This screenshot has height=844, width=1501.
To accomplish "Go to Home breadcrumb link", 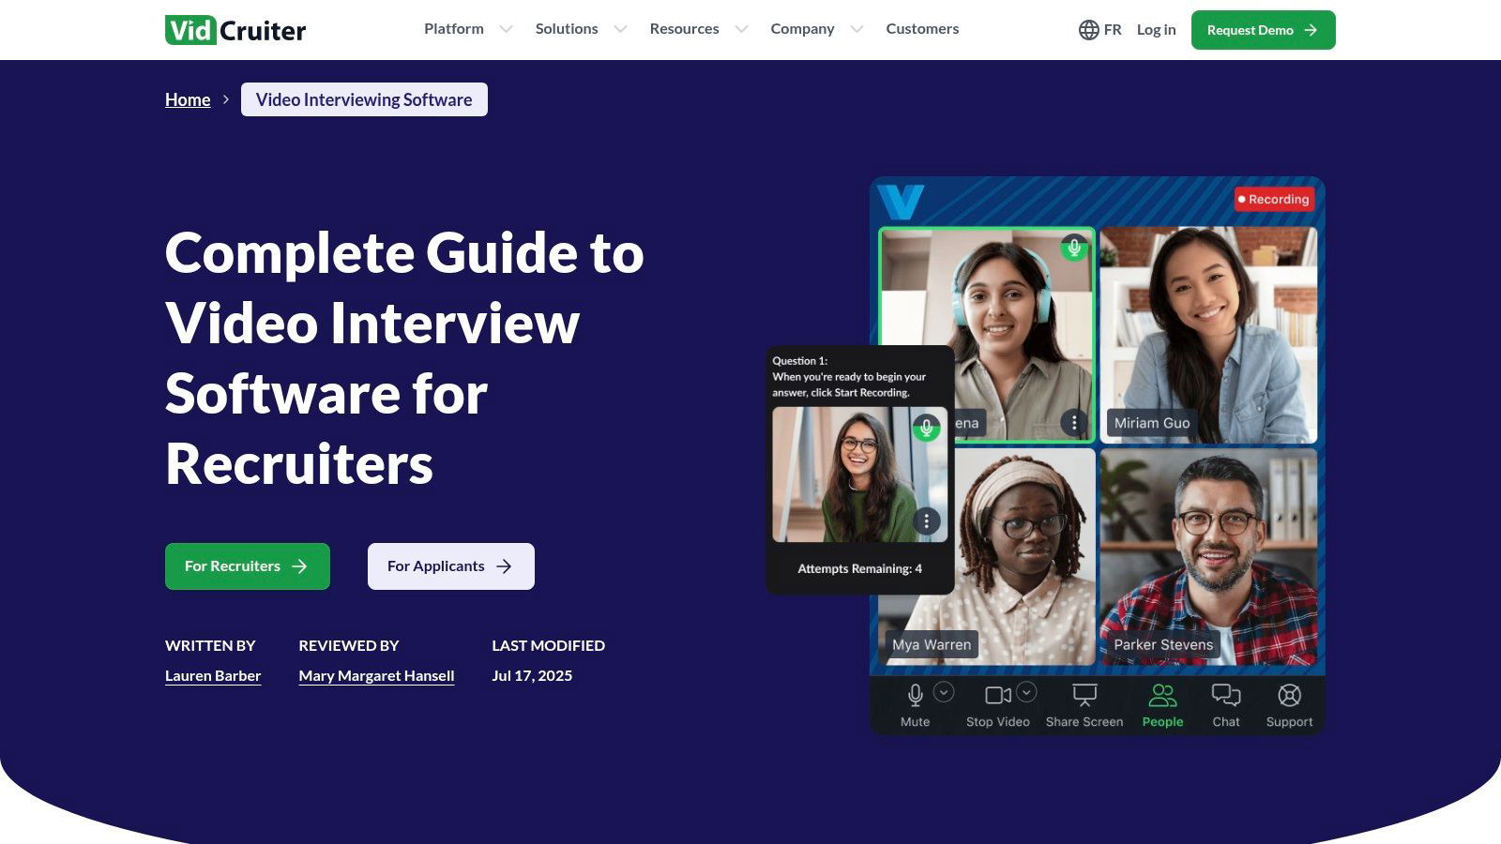I will 188,99.
